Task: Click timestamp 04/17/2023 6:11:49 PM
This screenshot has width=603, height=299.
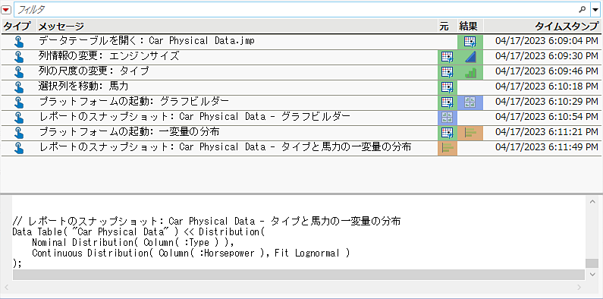Action: [x=547, y=148]
